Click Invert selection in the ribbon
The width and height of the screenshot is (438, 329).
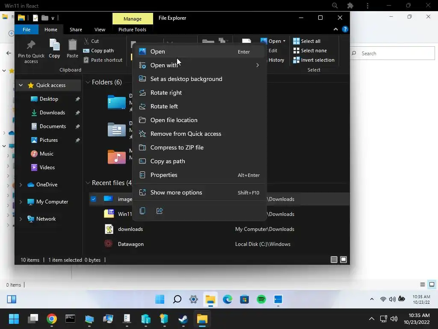[x=314, y=60]
